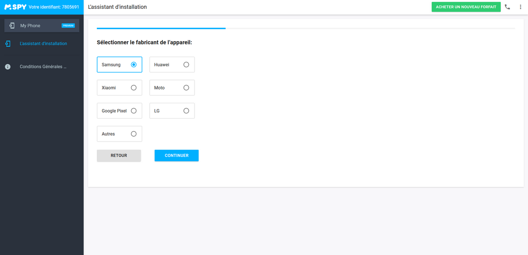Click the PREMIUM badge

68,25
